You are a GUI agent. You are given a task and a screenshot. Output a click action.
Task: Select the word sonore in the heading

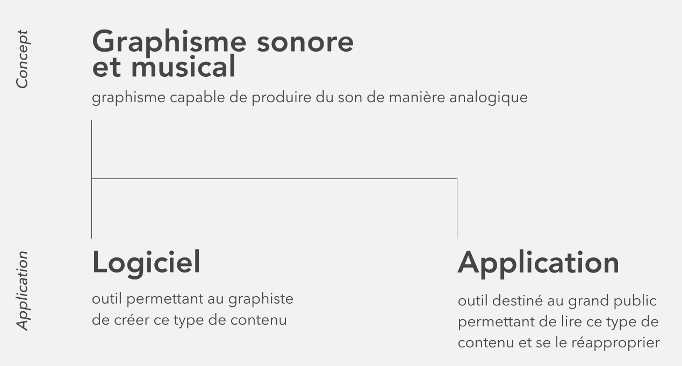(305, 42)
